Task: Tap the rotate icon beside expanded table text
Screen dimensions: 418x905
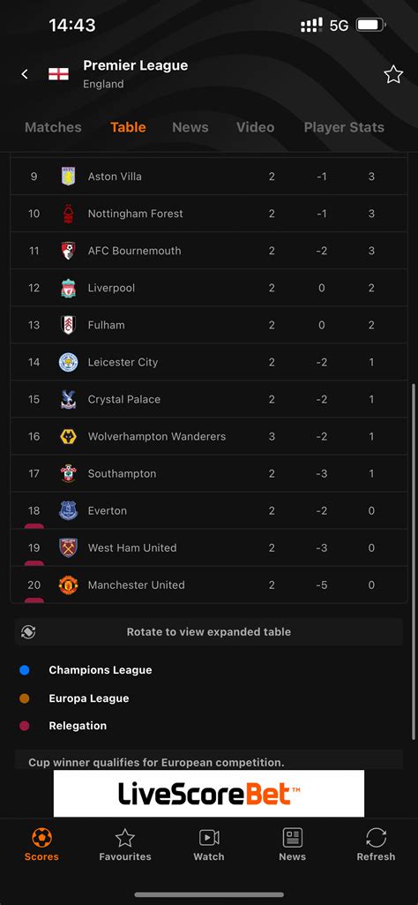Action: 28,632
